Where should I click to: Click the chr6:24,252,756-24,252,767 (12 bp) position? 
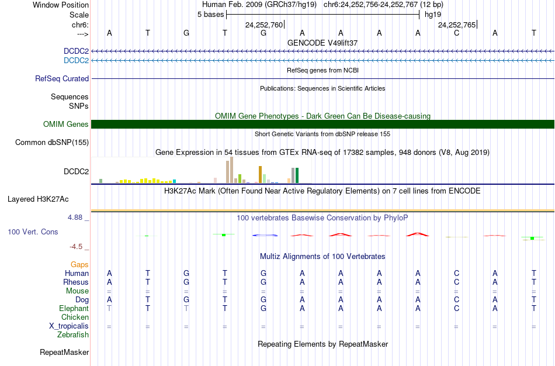point(383,5)
